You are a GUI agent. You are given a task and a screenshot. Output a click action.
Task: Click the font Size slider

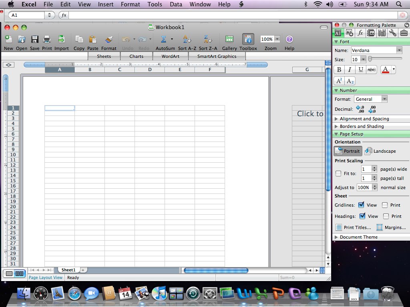385,59
